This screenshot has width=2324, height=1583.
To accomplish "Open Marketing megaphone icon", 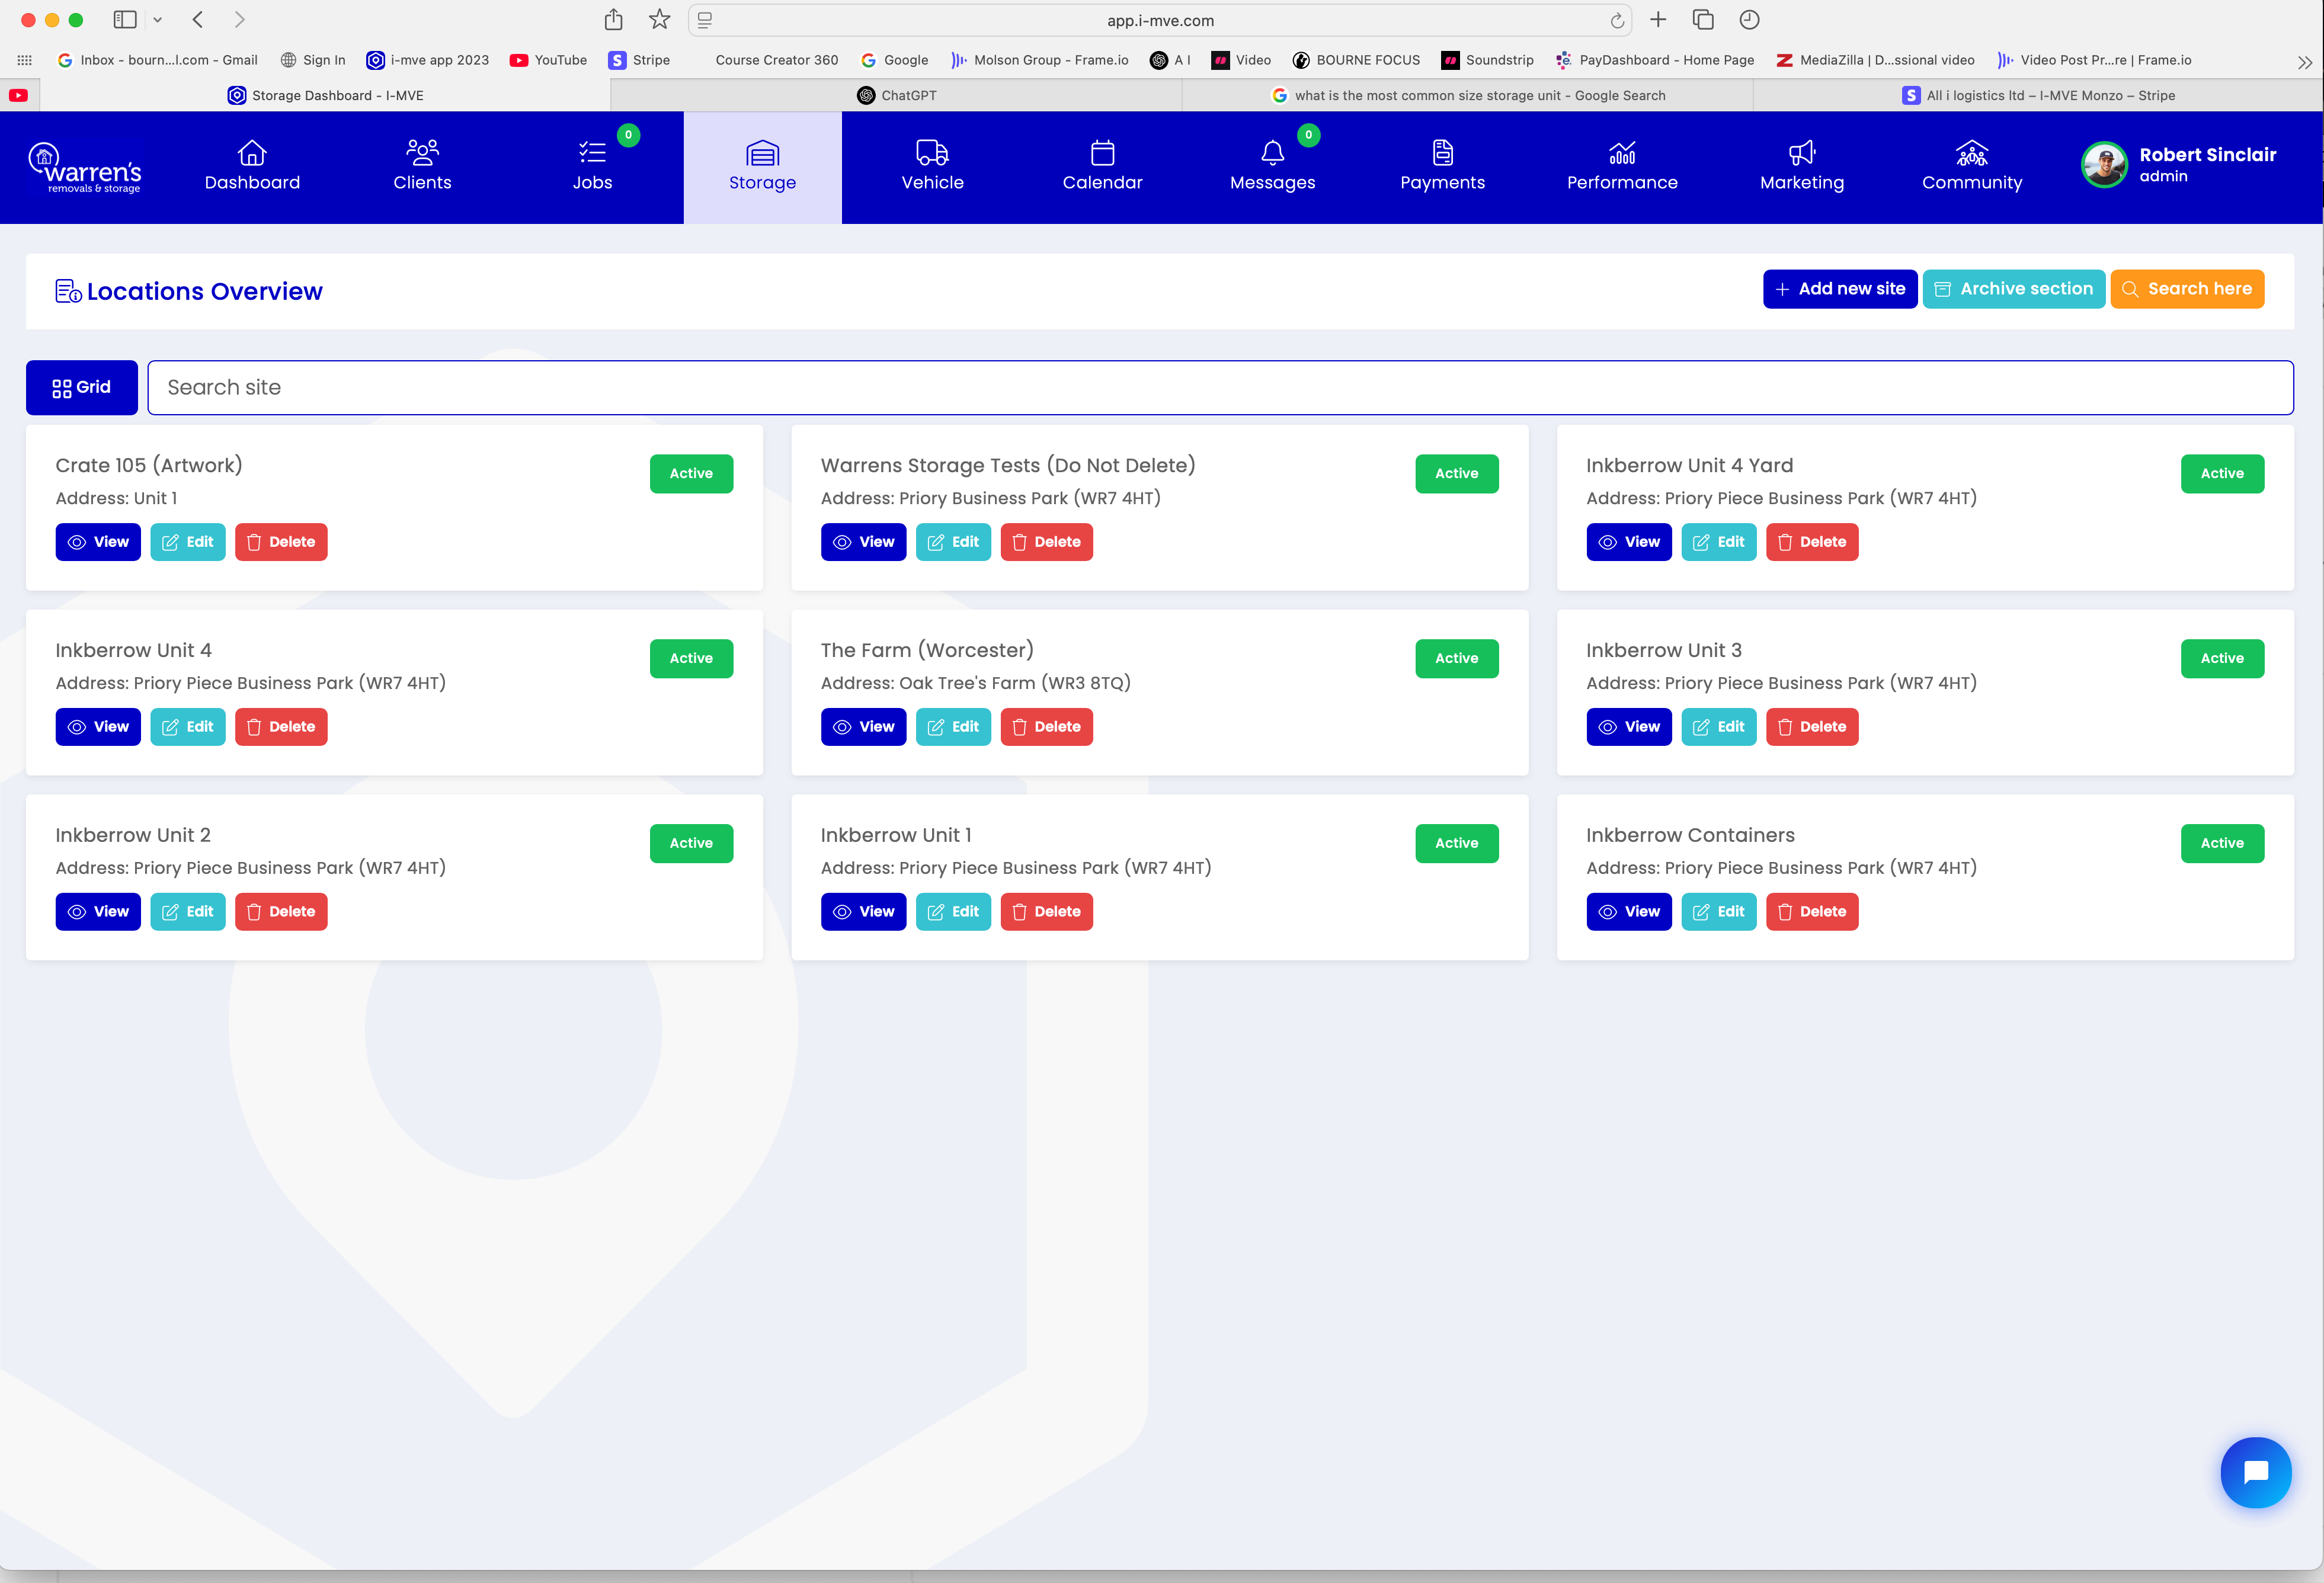I will [1801, 153].
